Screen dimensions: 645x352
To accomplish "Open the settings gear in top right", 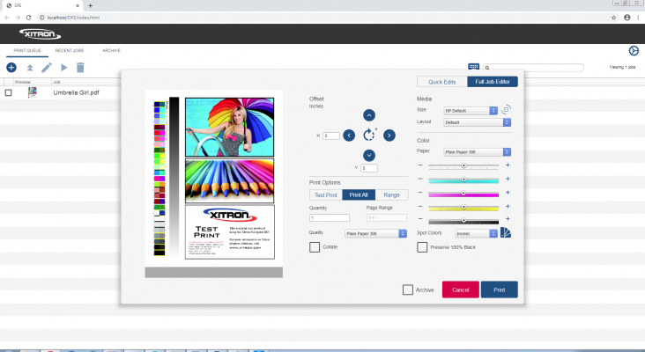I will pos(633,52).
